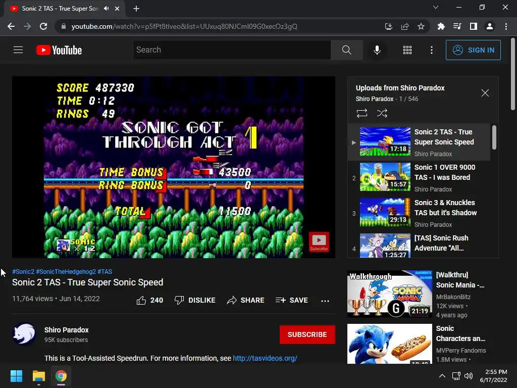
Task: Start voice search with the microphone
Action: [377, 50]
